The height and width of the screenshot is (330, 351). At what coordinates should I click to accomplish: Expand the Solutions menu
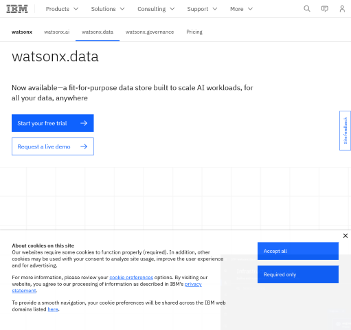[x=108, y=9]
